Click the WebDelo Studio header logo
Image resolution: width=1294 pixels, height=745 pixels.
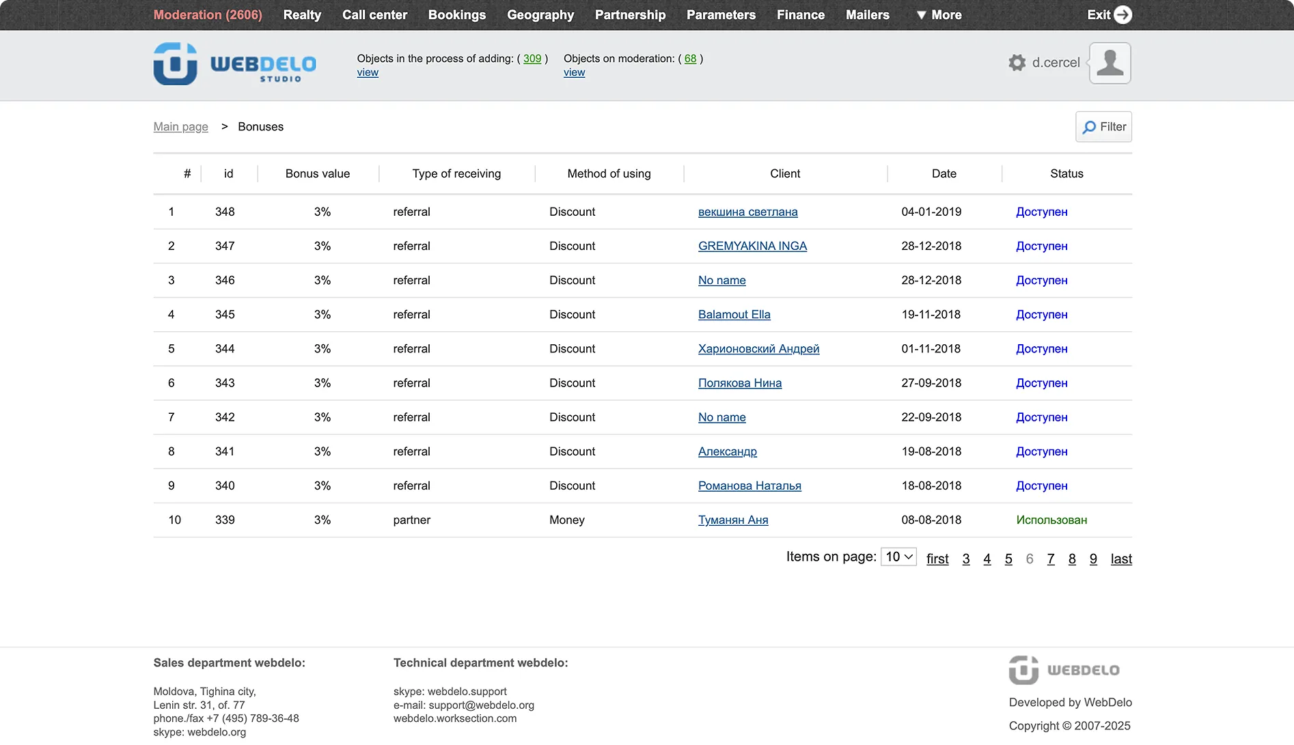234,64
